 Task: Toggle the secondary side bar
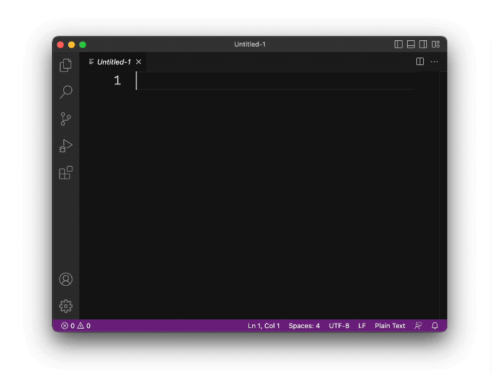click(x=423, y=45)
